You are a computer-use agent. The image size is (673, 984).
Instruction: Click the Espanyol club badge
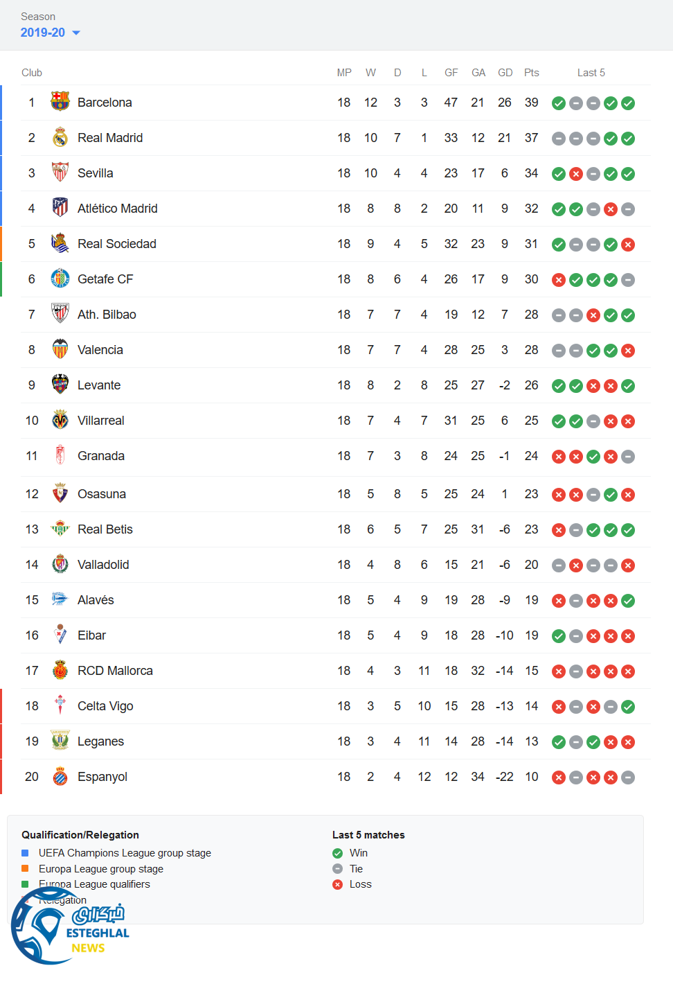[60, 776]
